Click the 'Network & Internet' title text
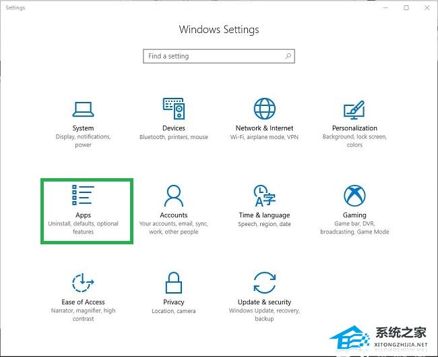This screenshot has width=438, height=357. [x=264, y=128]
